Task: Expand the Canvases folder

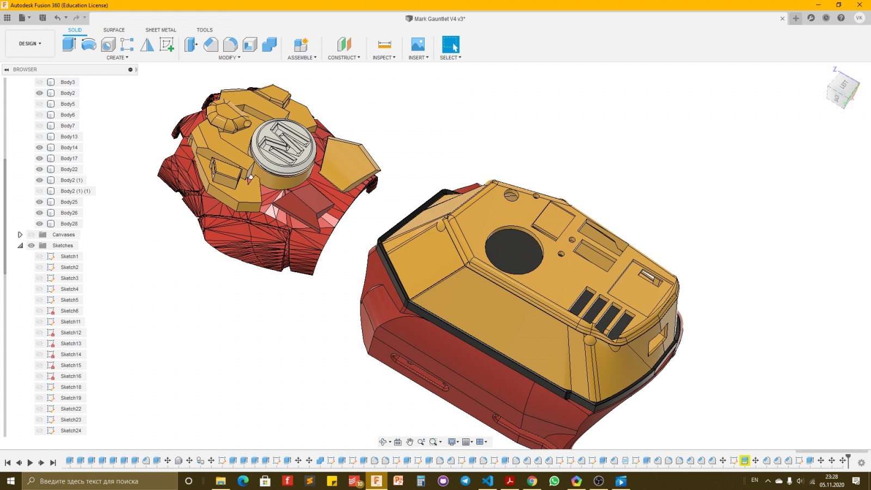Action: (x=20, y=235)
